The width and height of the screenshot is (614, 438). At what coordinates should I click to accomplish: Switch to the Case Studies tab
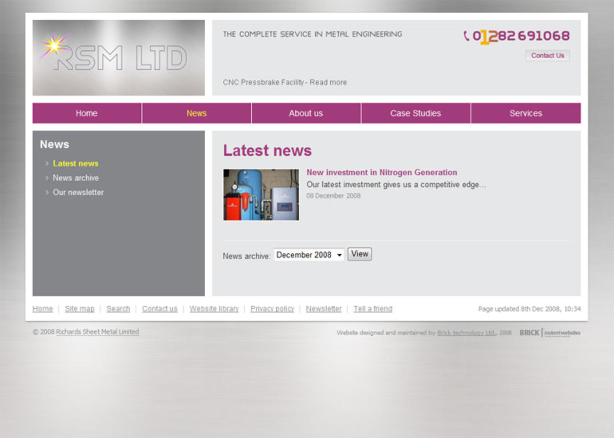(416, 113)
